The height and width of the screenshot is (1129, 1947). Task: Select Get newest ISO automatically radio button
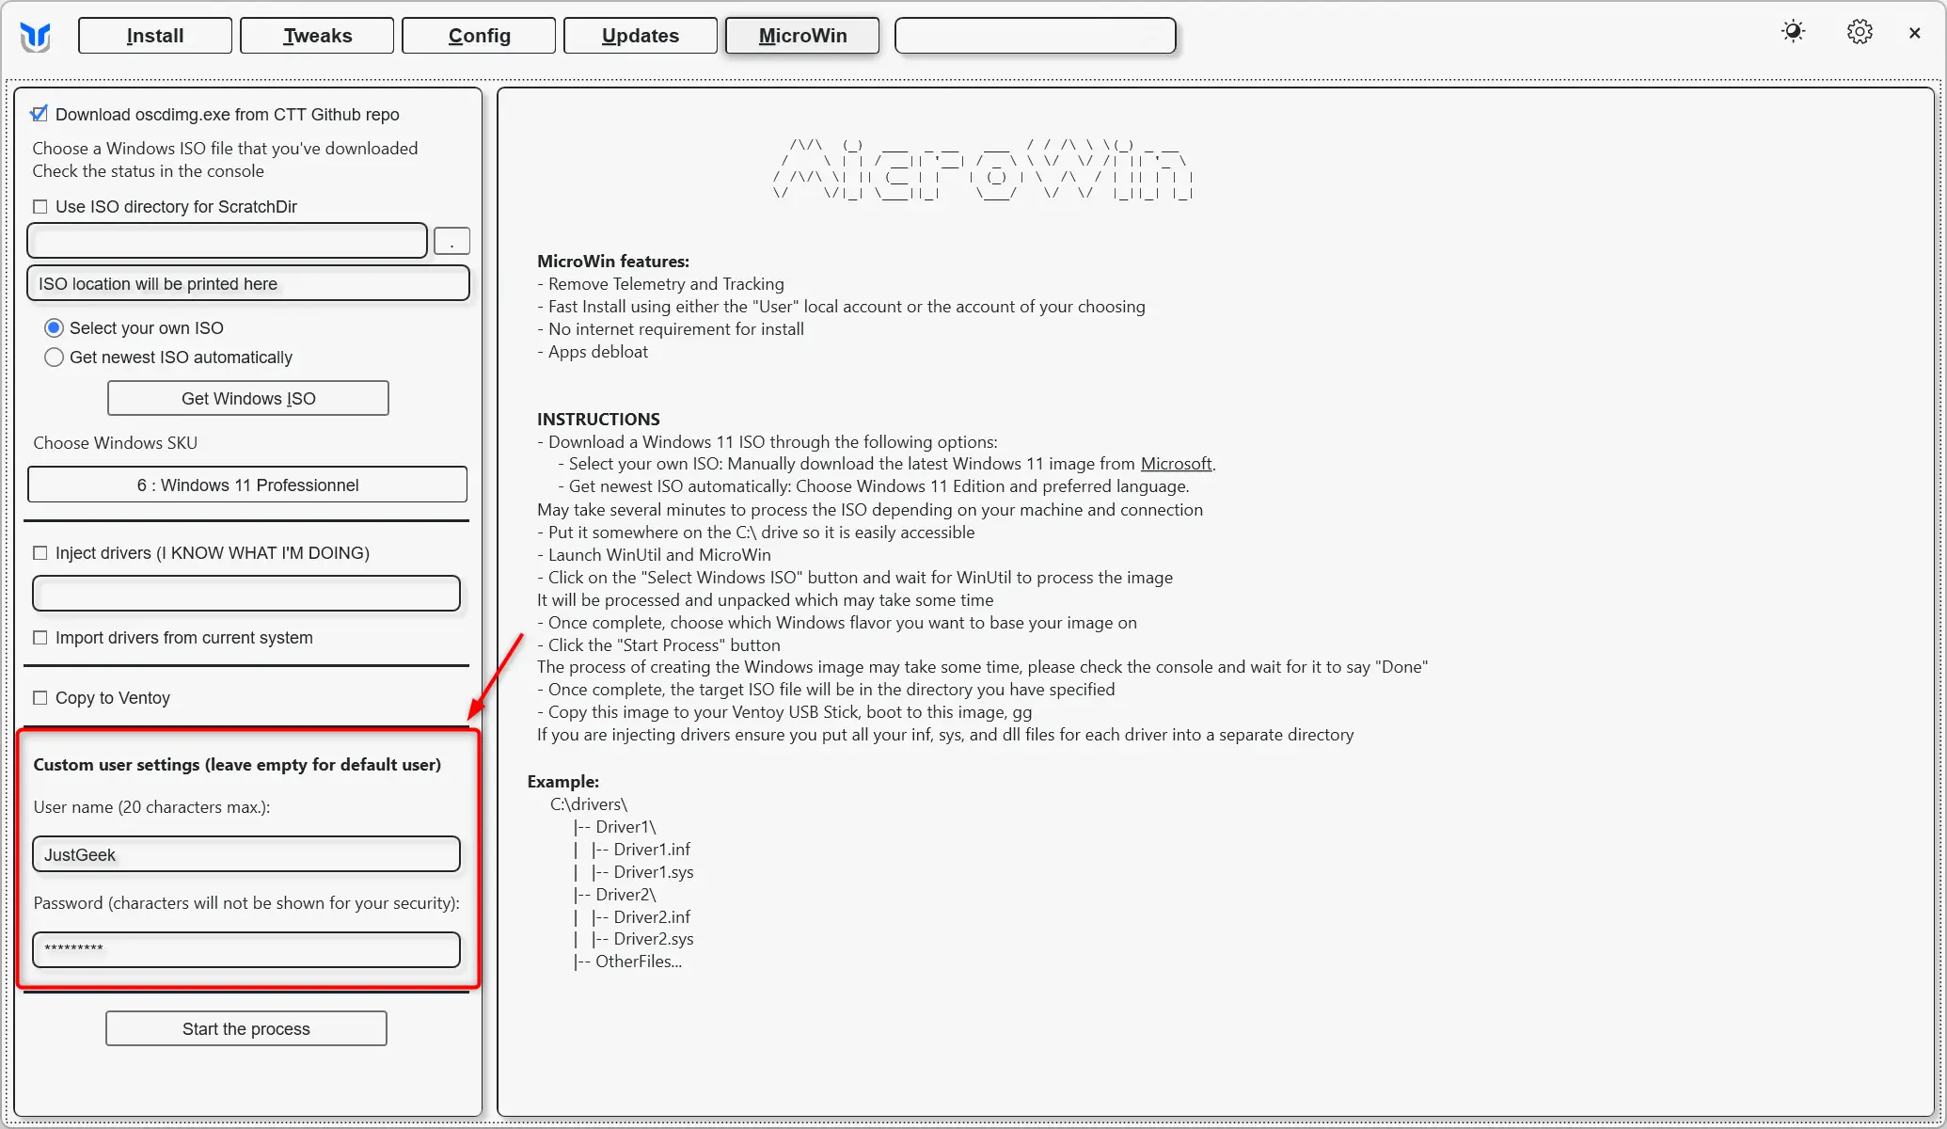tap(54, 357)
